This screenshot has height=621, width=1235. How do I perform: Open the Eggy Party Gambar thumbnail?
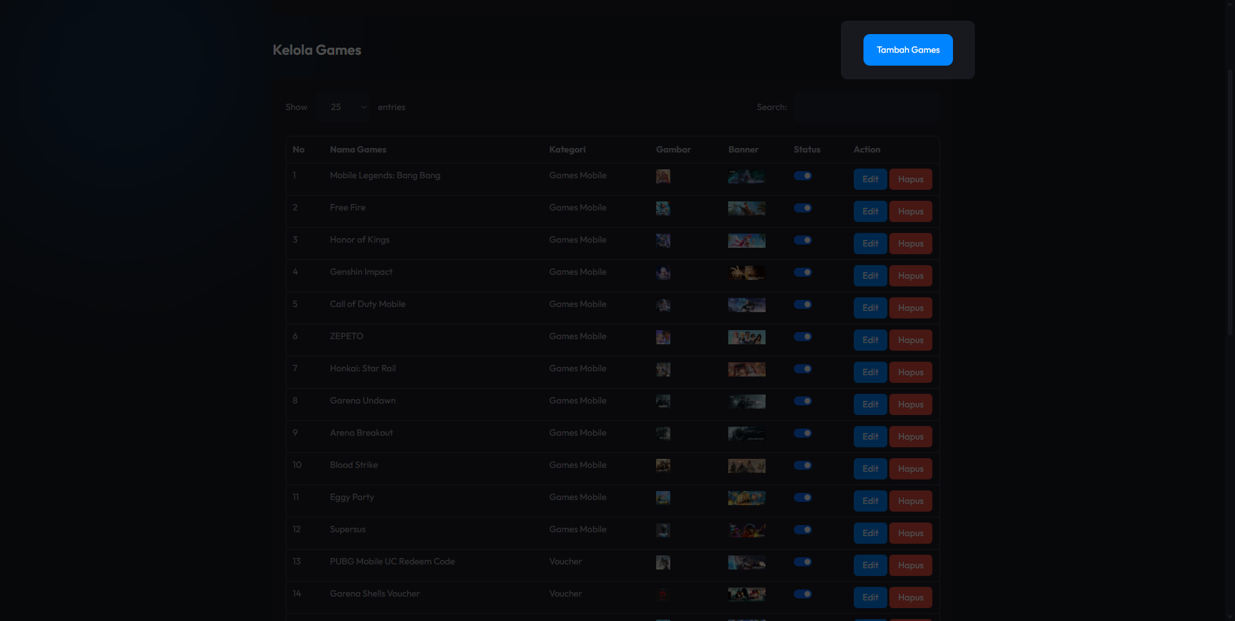click(663, 498)
